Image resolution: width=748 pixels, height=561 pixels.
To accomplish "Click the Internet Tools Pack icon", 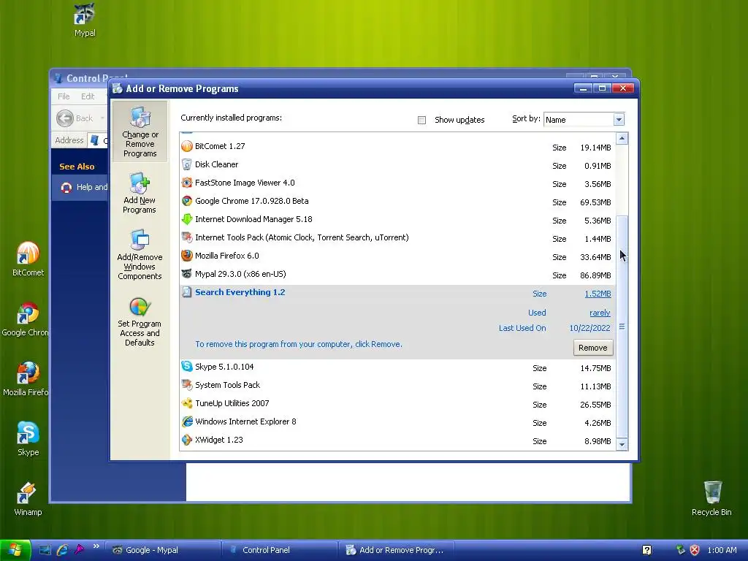I will point(187,237).
